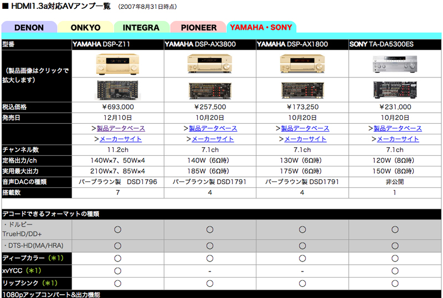
Task: Enlarge YAMAHA DSP-Z11 rear panel image
Action: [x=117, y=90]
